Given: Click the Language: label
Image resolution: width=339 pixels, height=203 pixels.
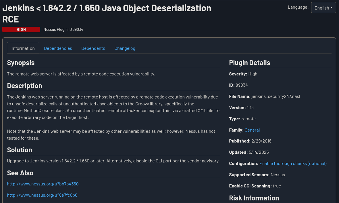Looking at the screenshot, I should coord(298,7).
